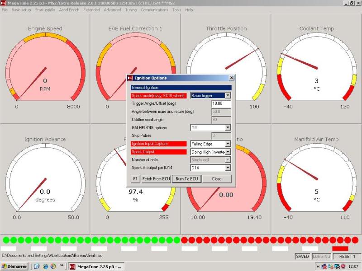The image size is (362, 271).
Task: Open the Accel Enrich menu
Action: [x=69, y=10]
